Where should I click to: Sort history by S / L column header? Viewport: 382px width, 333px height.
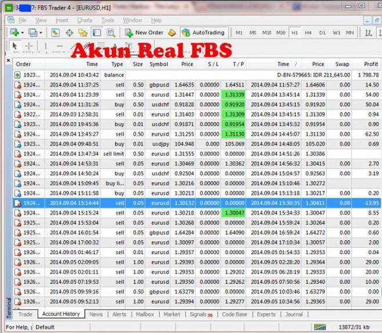[x=213, y=64]
